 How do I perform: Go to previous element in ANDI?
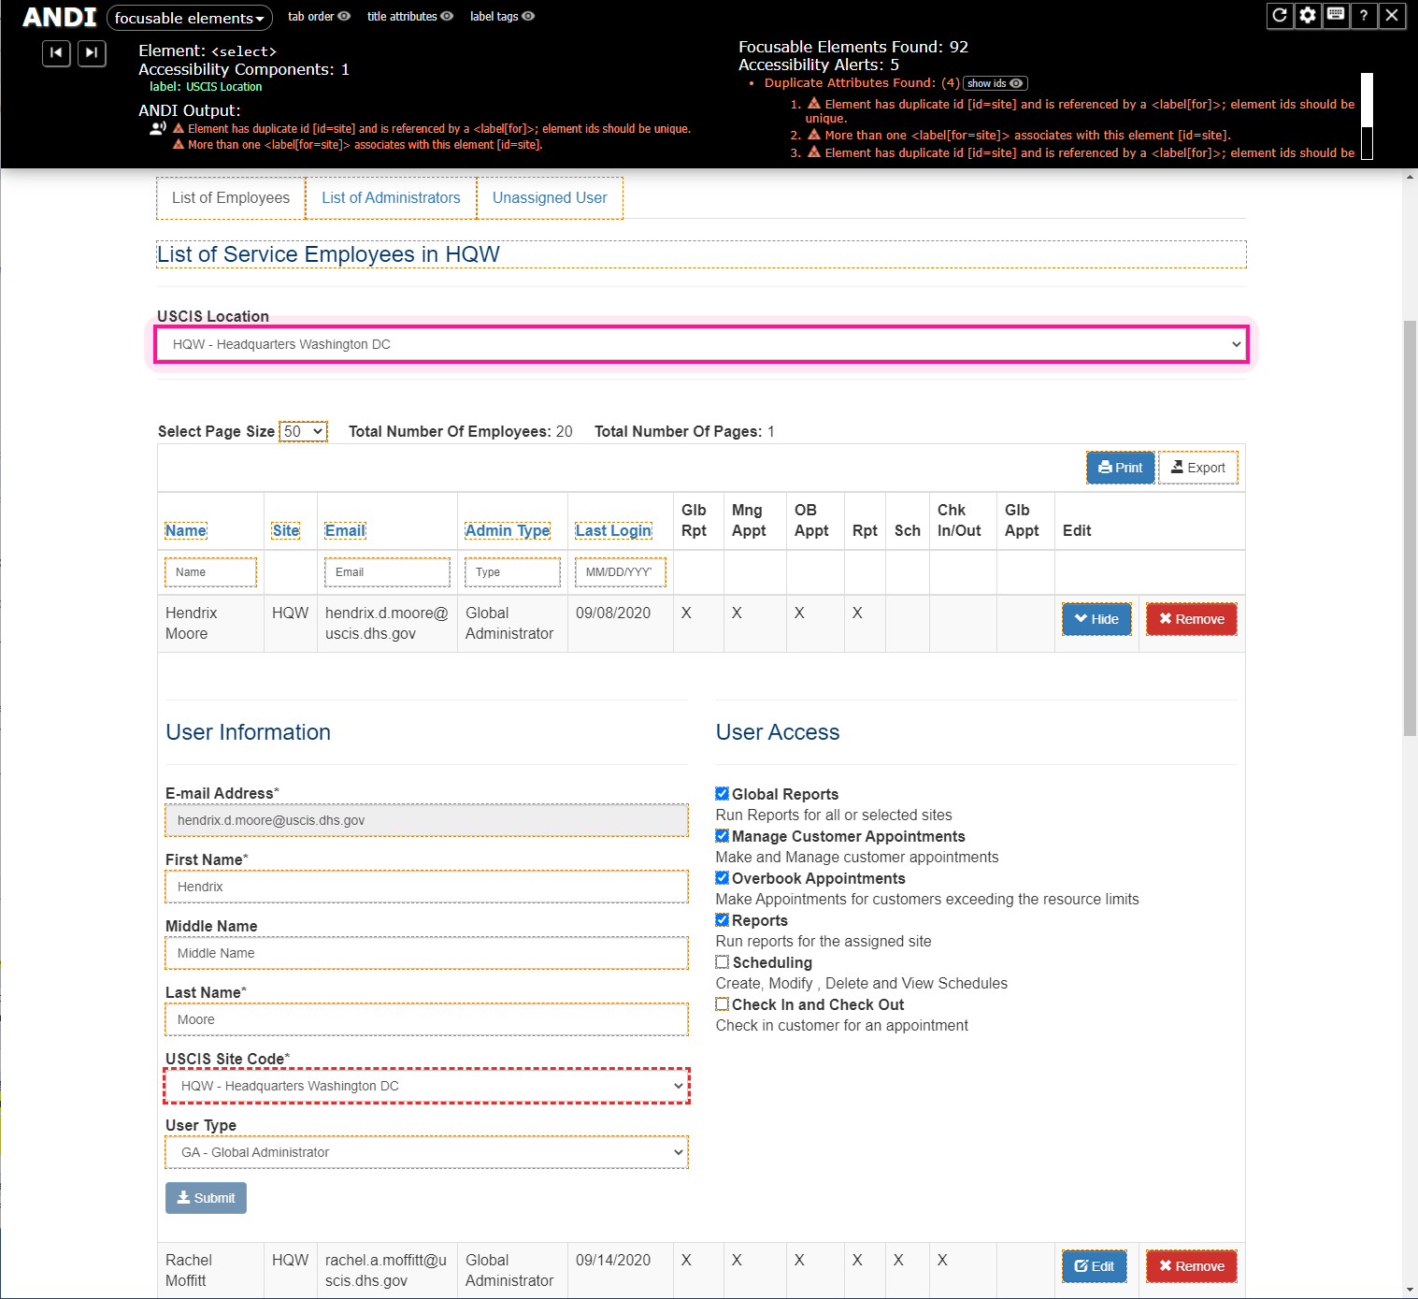(56, 53)
